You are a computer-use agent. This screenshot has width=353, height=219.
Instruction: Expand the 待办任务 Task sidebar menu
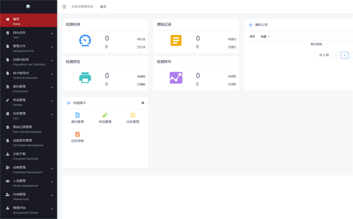click(28, 34)
